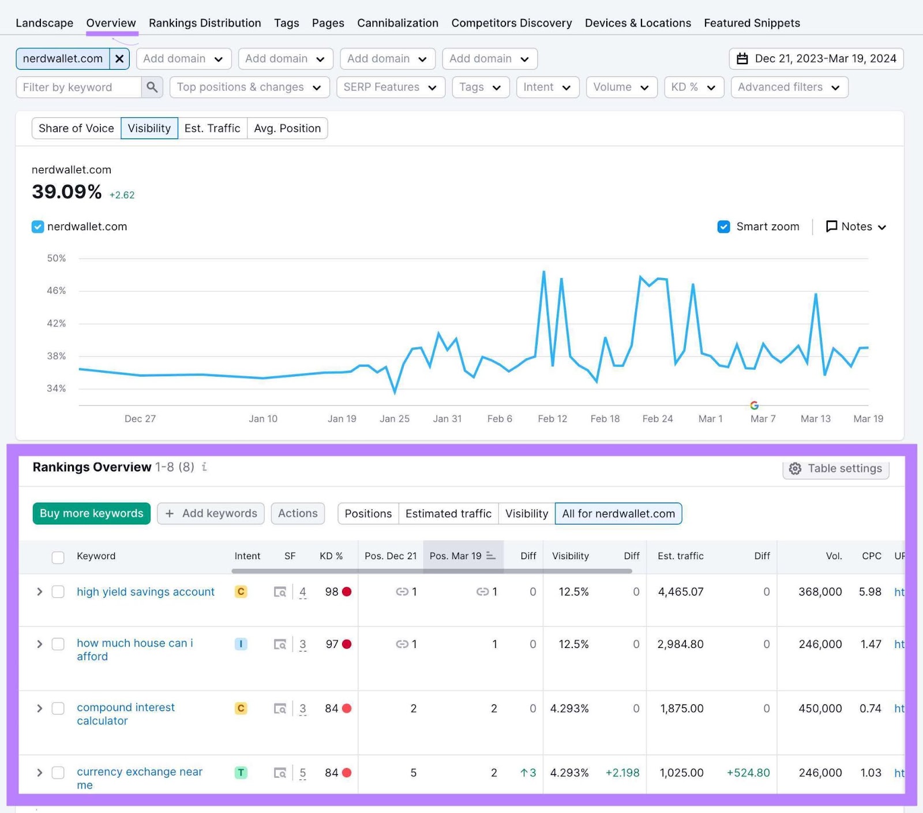The image size is (923, 813).
Task: Remove nerdwallet.com domain with X icon
Action: [119, 59]
